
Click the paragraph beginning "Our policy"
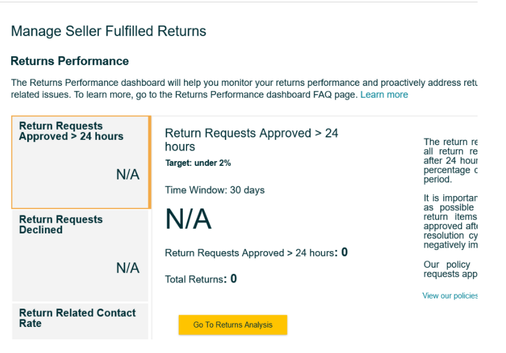(x=450, y=269)
